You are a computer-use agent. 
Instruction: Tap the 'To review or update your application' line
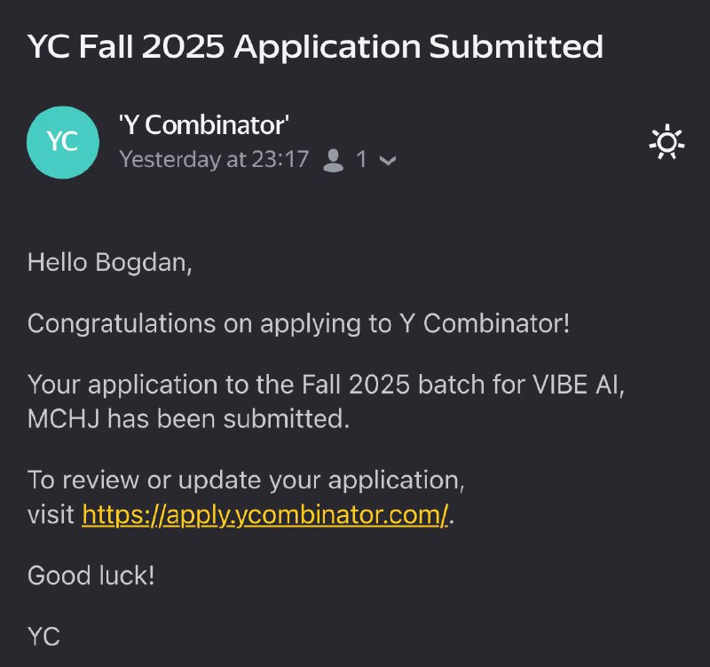pyautogui.click(x=246, y=480)
